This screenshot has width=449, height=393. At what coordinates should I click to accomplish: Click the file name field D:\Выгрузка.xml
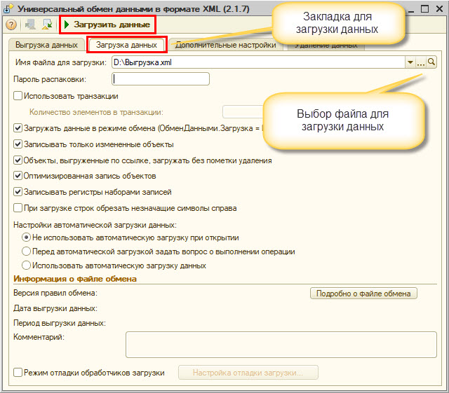258,62
